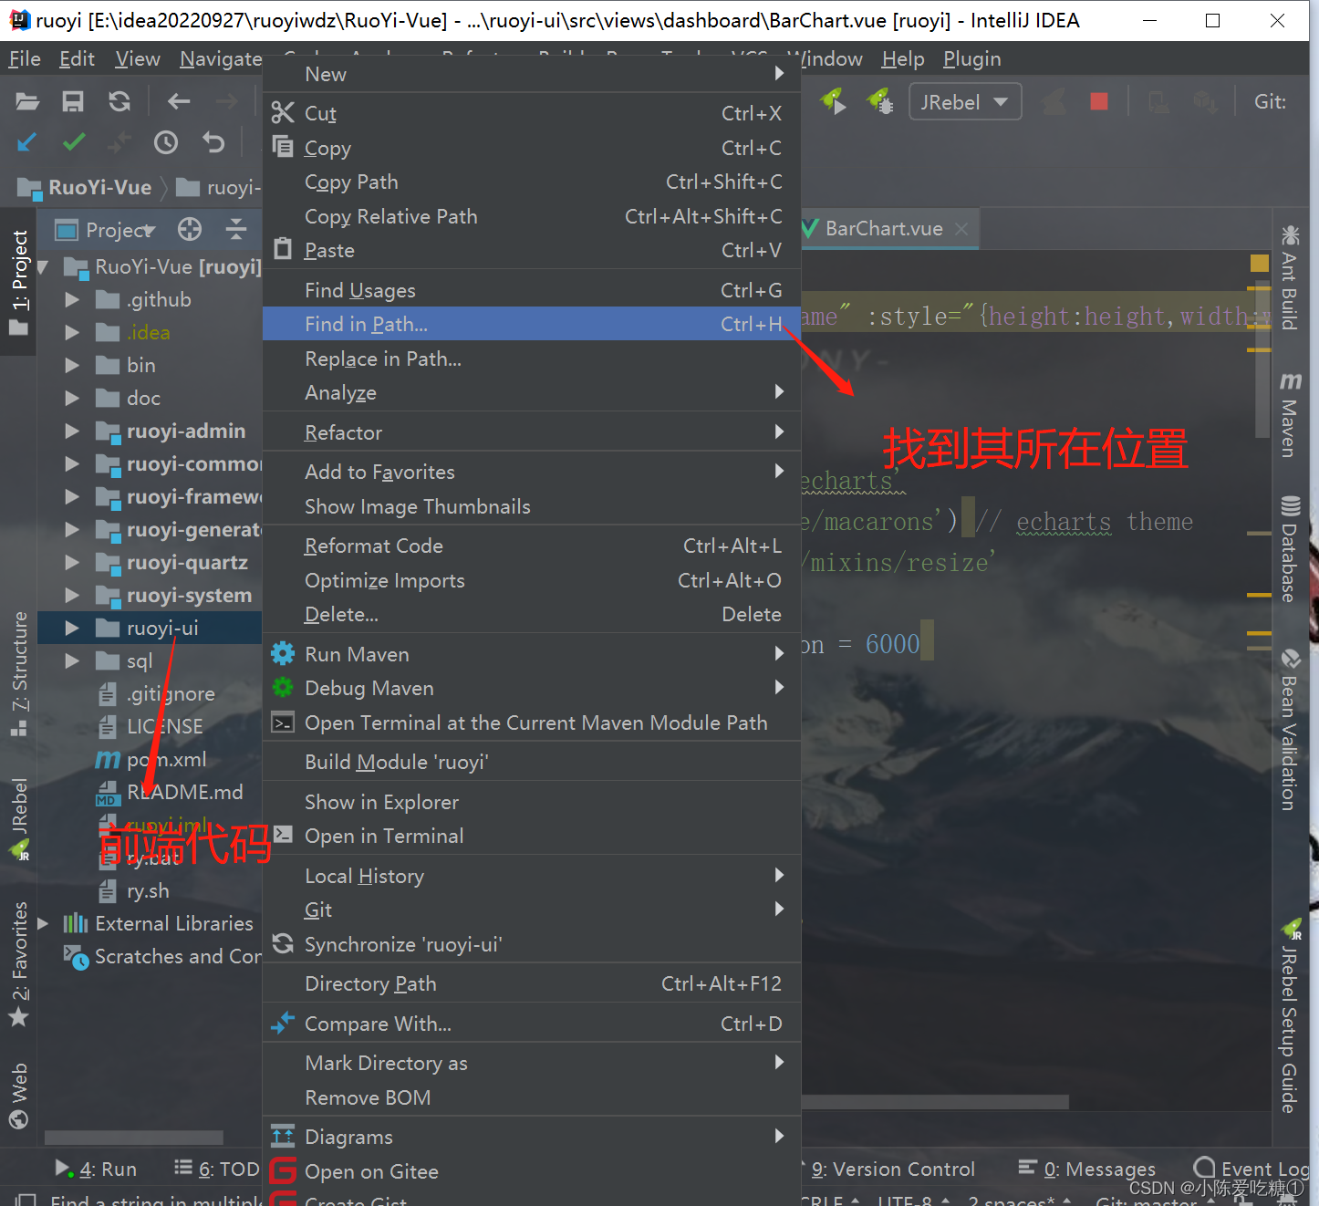Choose Compare With menu item
The height and width of the screenshot is (1206, 1319).
click(532, 1024)
